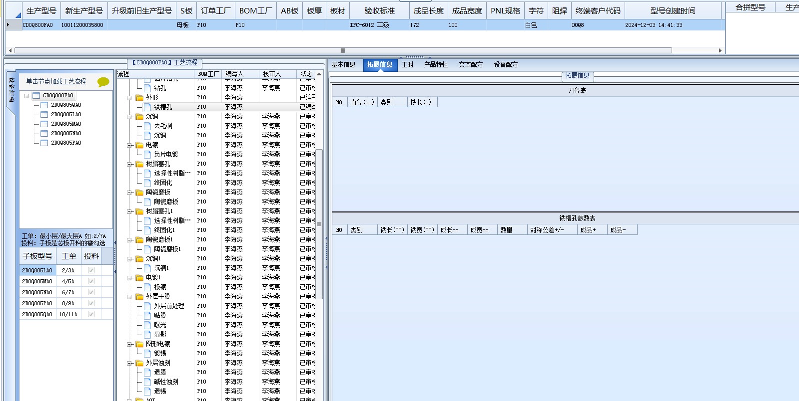Toggle 投料 checkbox for 2DOQ805MA0
Viewport: 799px width, 401px height.
coord(91,281)
